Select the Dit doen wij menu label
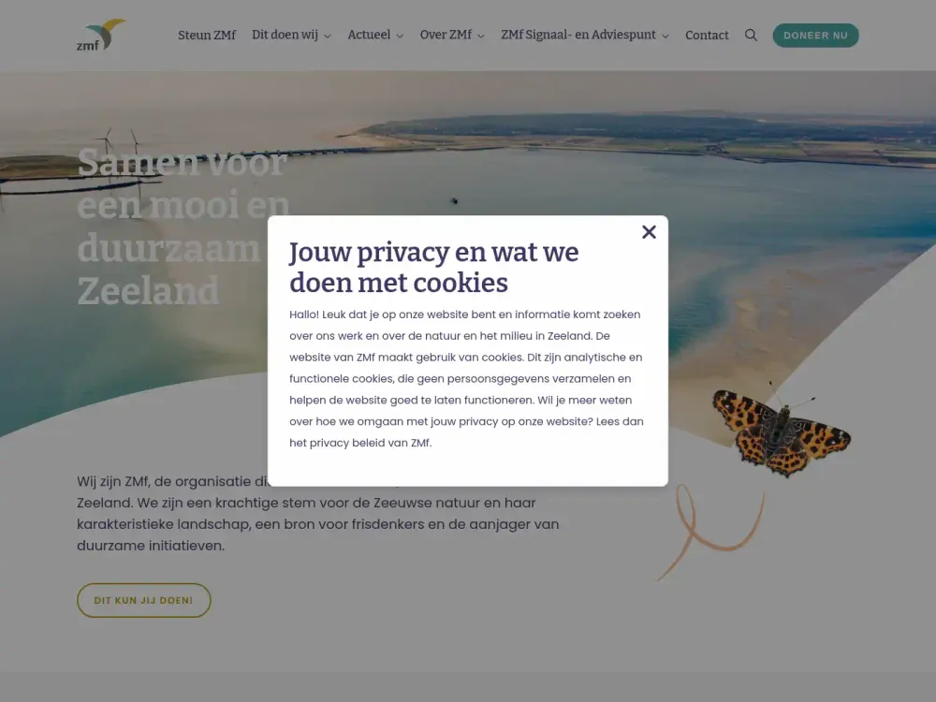 click(x=285, y=35)
